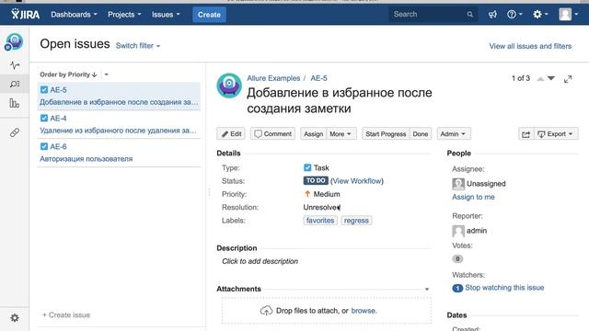Viewport: 589px width, 331px height.
Task: Click the Comment button
Action: [x=272, y=134]
